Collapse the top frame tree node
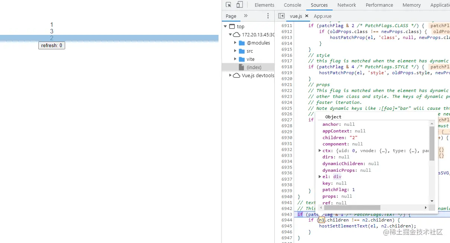The width and height of the screenshot is (450, 243). [225, 26]
